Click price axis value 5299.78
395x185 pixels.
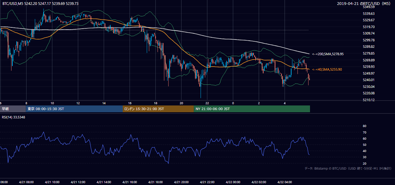click(369, 40)
